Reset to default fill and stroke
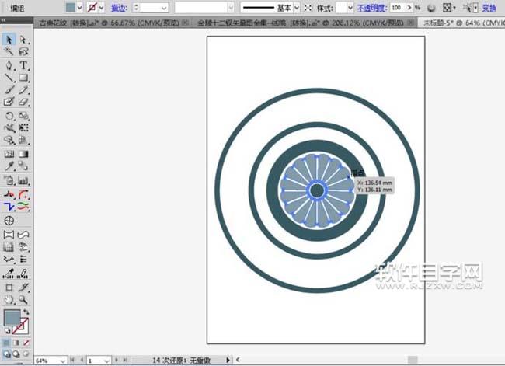The height and width of the screenshot is (366, 505). coord(7,331)
